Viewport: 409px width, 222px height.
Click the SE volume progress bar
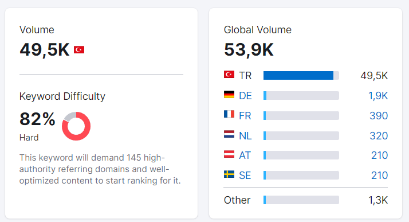[301, 176]
